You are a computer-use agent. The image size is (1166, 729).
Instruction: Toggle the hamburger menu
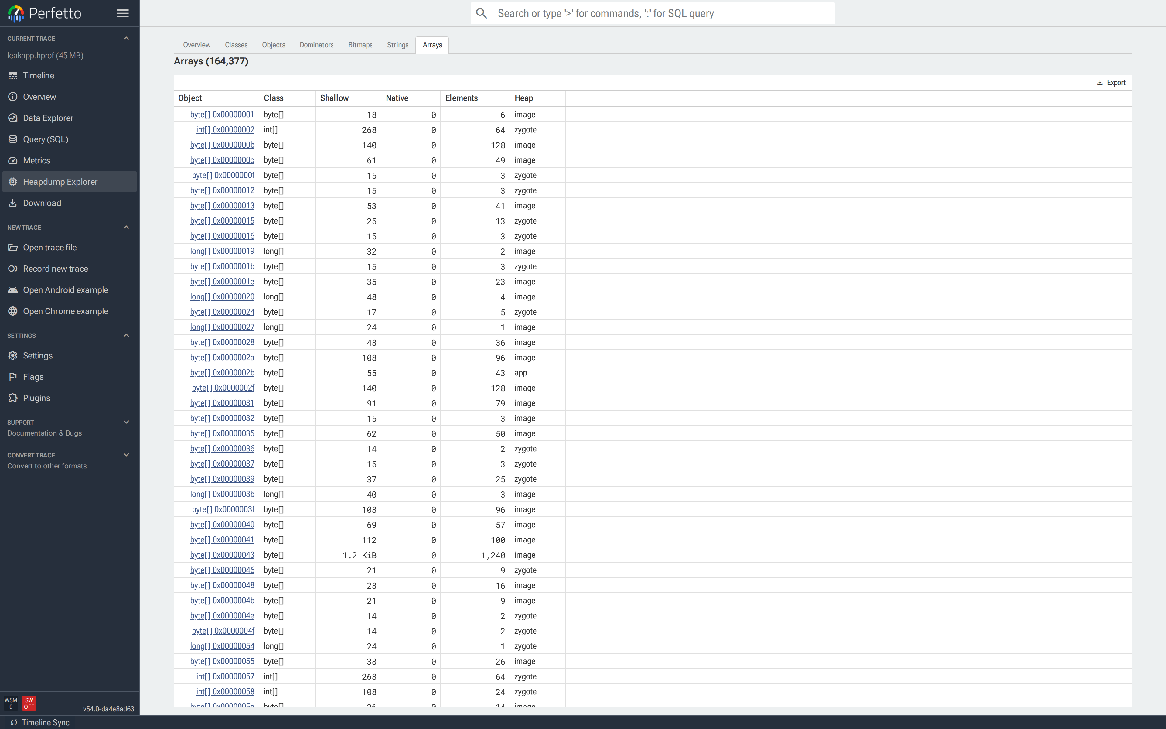pos(122,13)
